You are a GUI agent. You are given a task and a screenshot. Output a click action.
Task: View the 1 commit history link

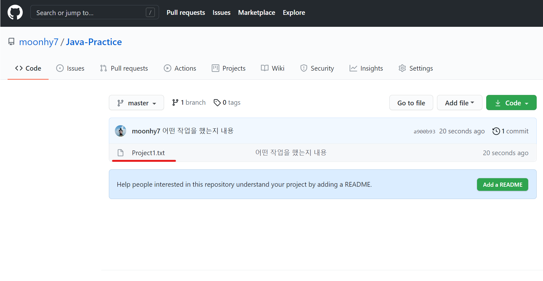[x=510, y=131]
